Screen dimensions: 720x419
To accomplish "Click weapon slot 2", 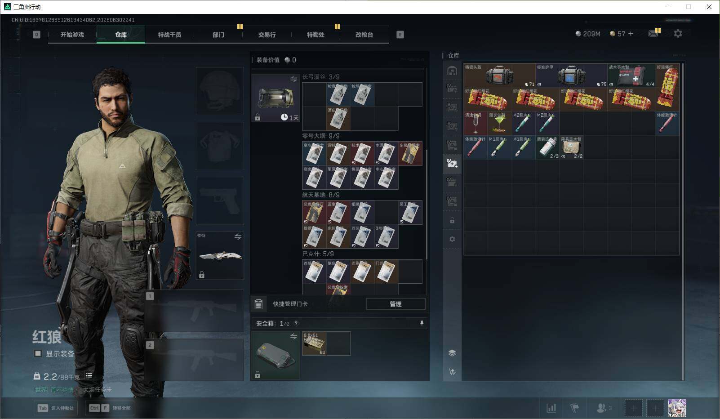I will (194, 360).
